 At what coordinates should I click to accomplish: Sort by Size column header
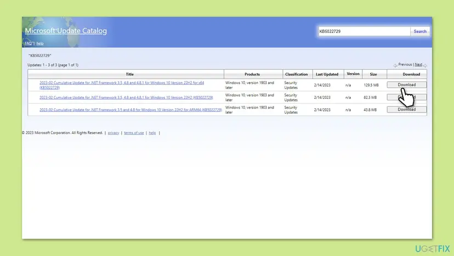click(x=373, y=74)
